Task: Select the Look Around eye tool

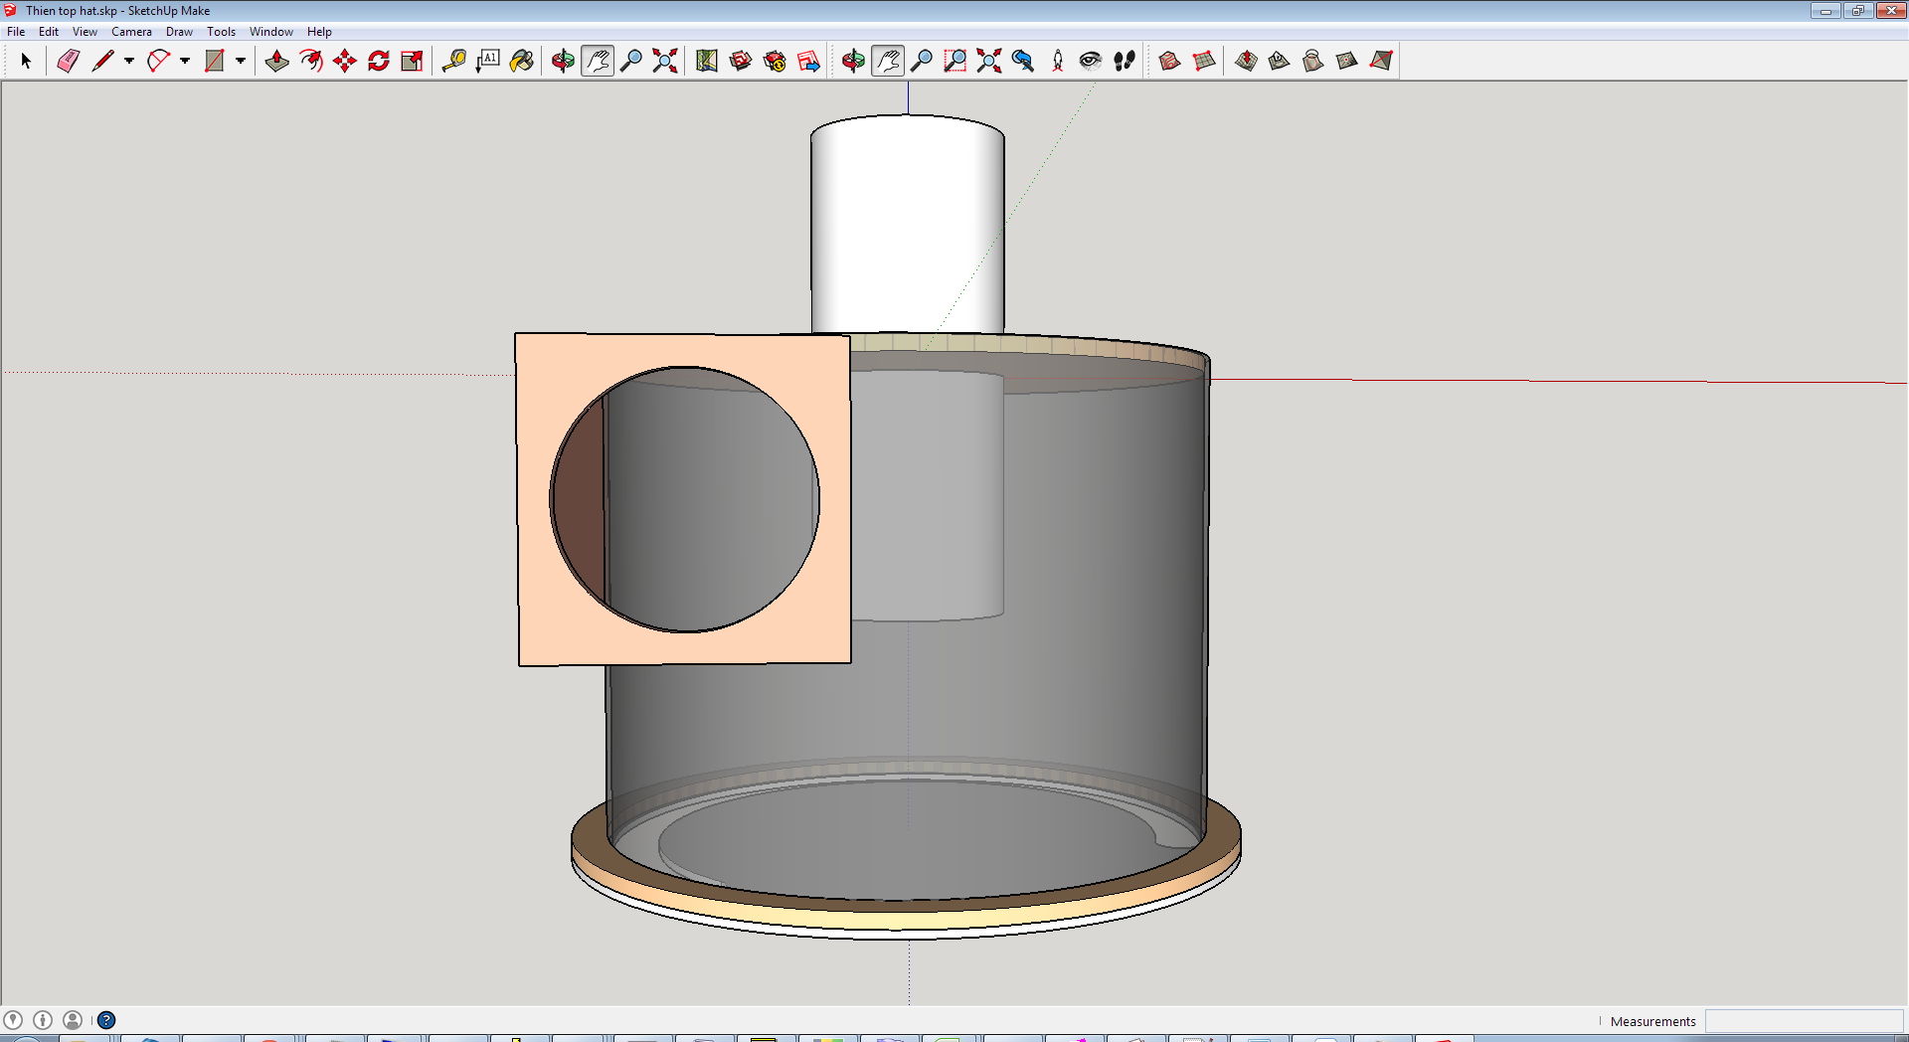Action: click(1090, 61)
